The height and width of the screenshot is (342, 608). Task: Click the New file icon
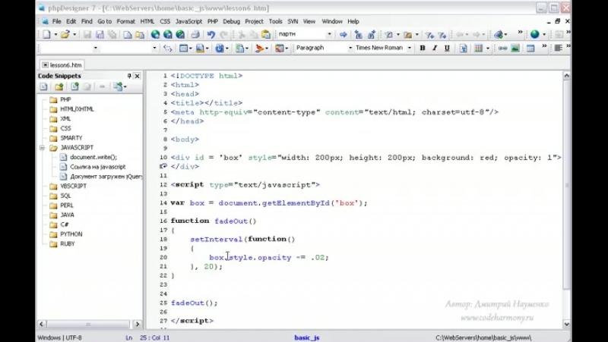click(46, 34)
